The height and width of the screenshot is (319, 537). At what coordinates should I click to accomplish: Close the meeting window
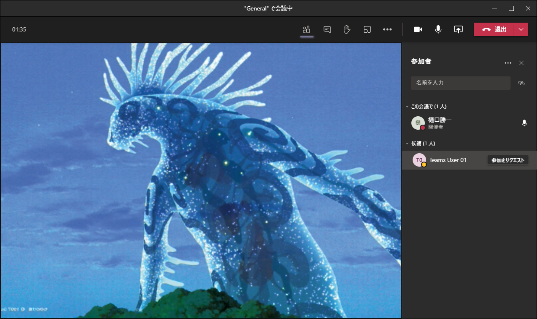pos(528,8)
